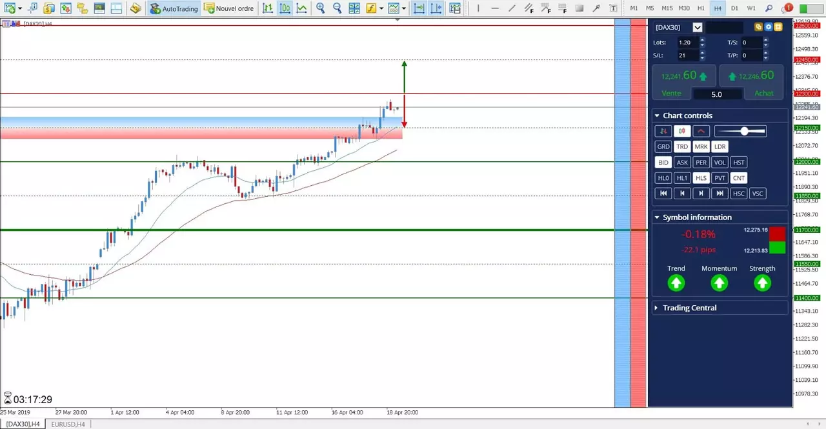The height and width of the screenshot is (429, 826).
Task: Switch to bar chart icon
Action: click(x=268, y=8)
